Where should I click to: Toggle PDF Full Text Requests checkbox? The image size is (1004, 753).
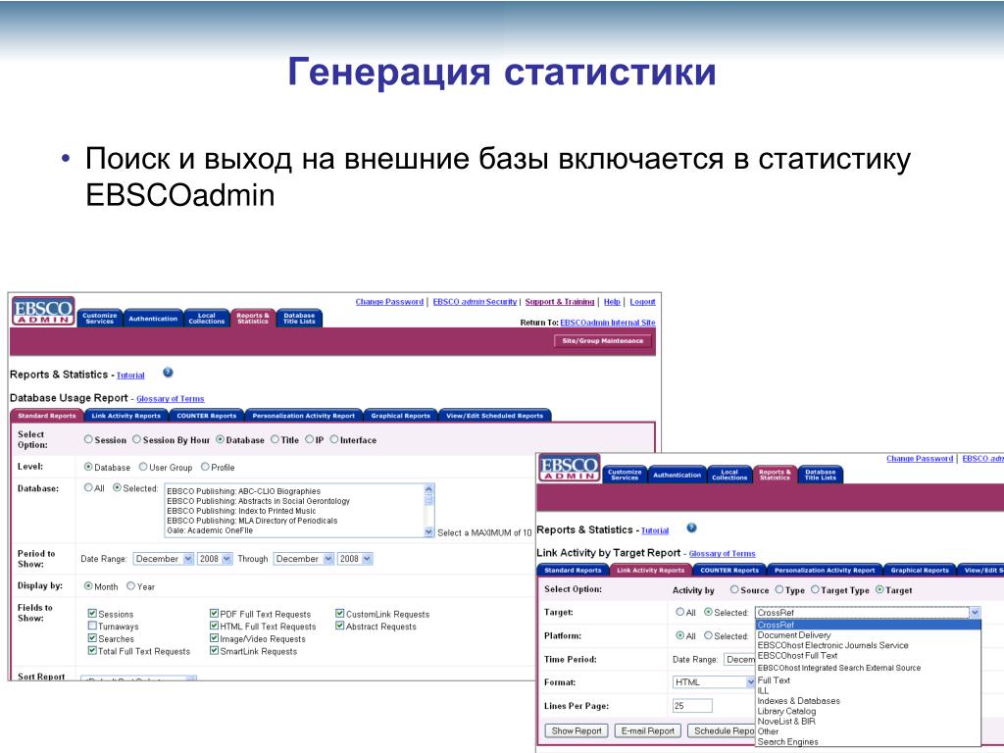click(x=214, y=614)
